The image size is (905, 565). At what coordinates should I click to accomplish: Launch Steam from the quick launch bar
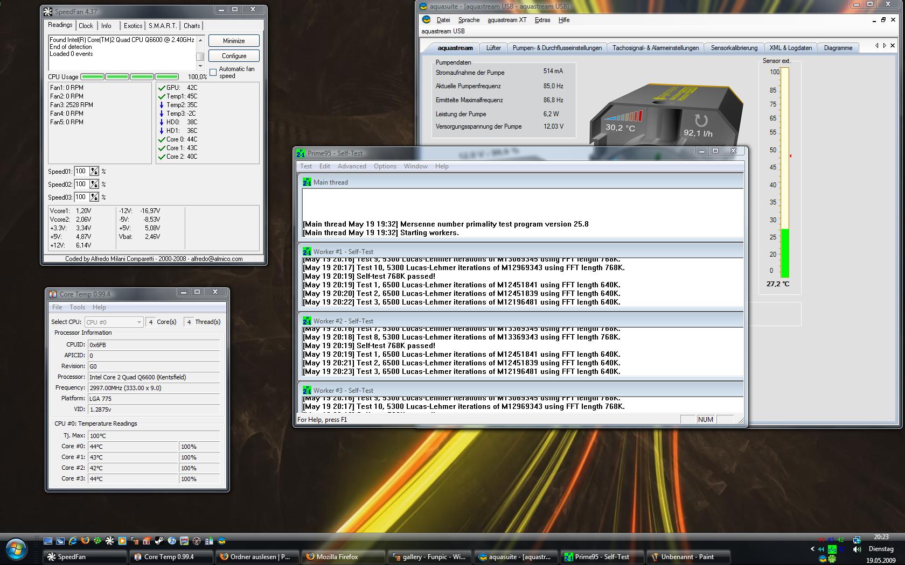(159, 541)
